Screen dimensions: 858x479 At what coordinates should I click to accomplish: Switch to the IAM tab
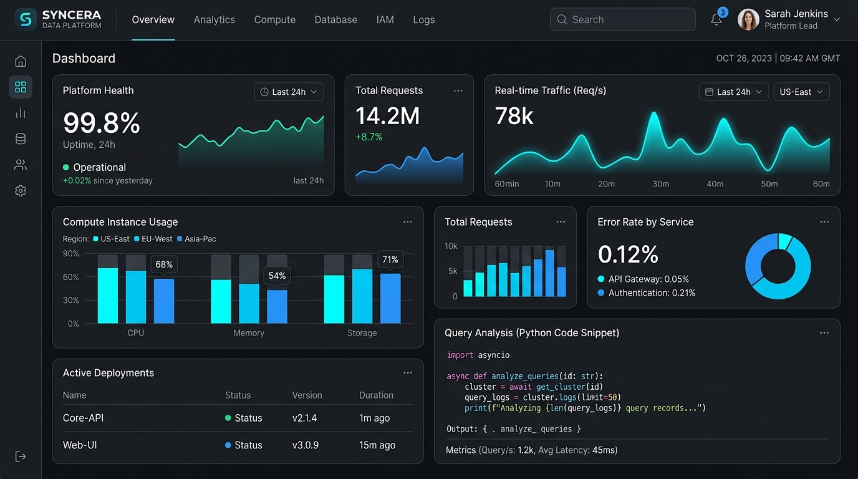point(385,20)
